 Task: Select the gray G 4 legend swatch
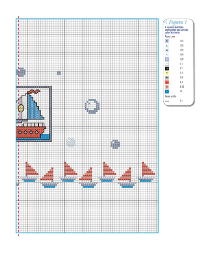pos(167,77)
